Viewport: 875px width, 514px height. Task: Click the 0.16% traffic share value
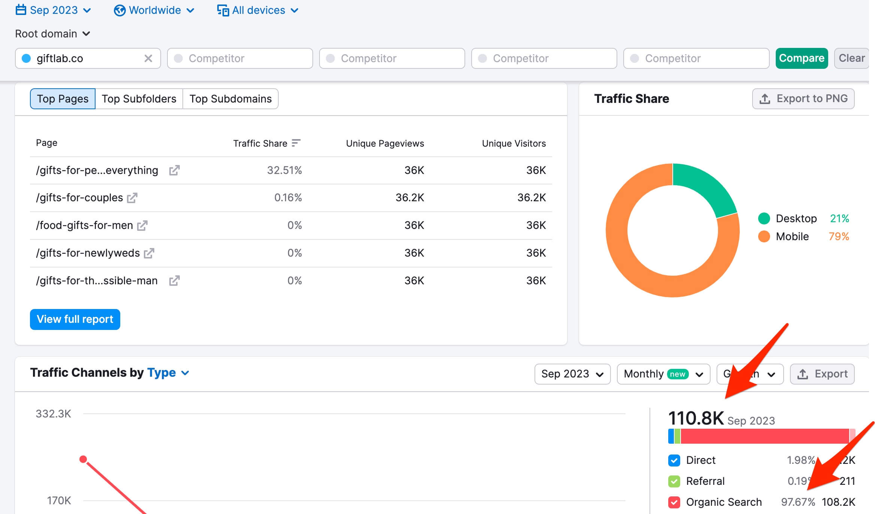(288, 198)
